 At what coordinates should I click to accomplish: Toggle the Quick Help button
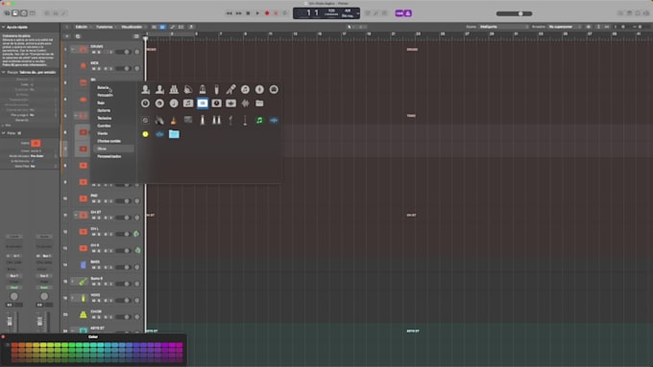point(24,13)
